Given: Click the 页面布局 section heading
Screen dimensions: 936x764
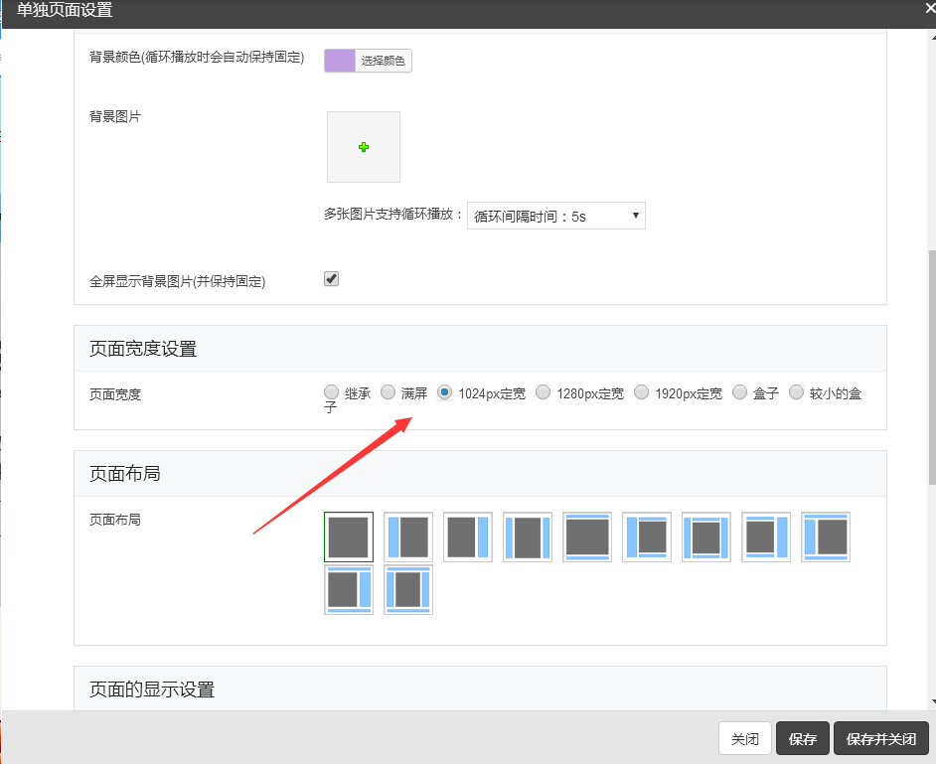Looking at the screenshot, I should (125, 473).
